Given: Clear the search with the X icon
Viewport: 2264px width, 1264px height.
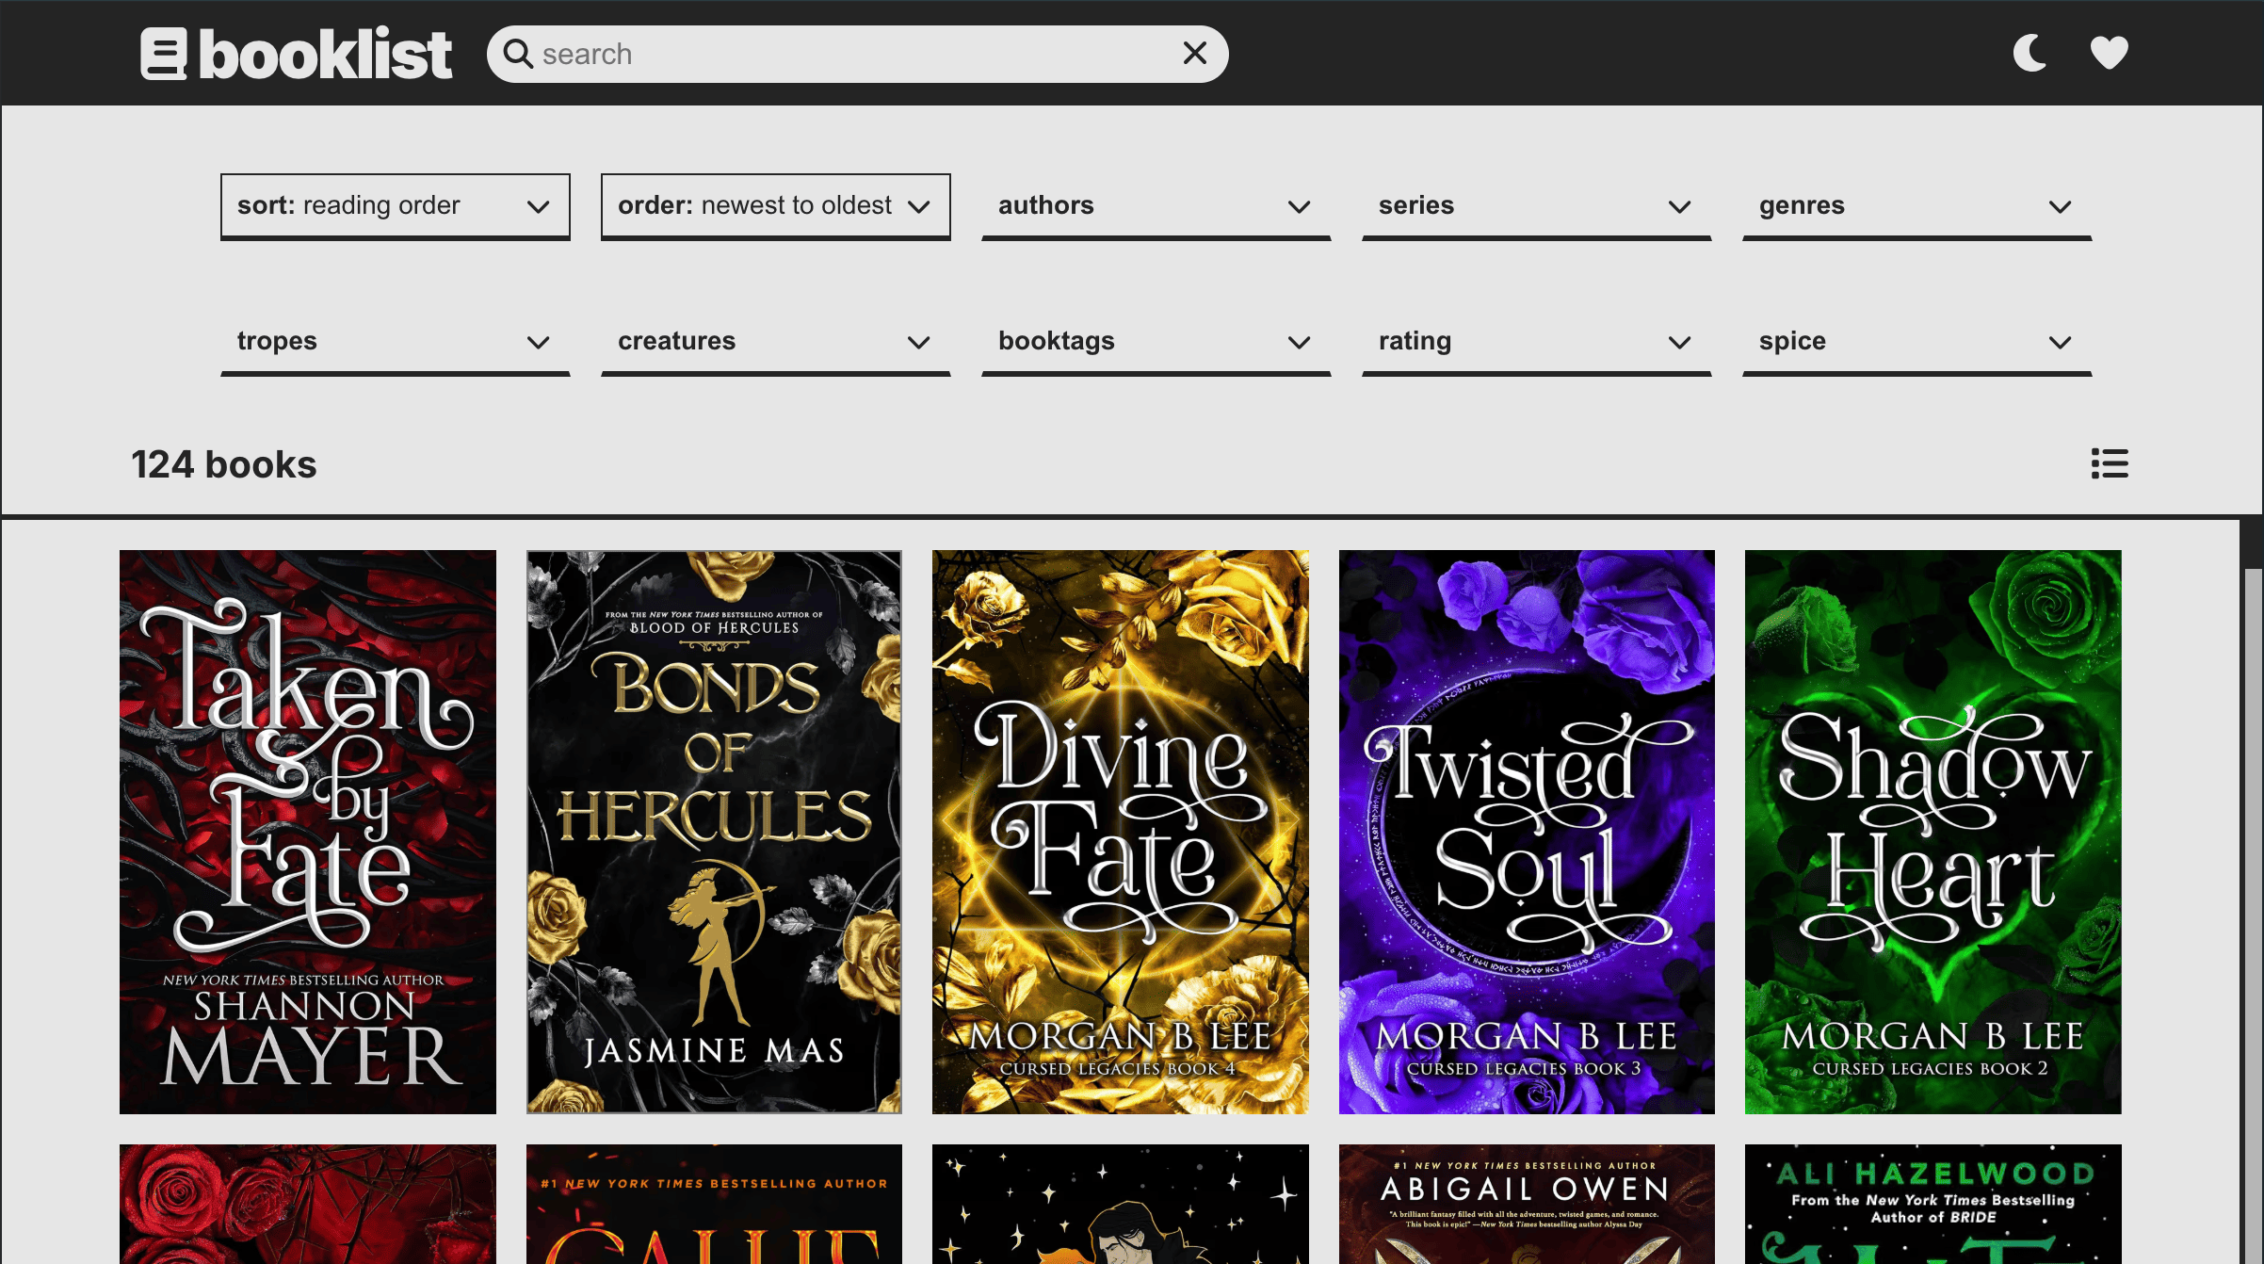Looking at the screenshot, I should 1194,53.
